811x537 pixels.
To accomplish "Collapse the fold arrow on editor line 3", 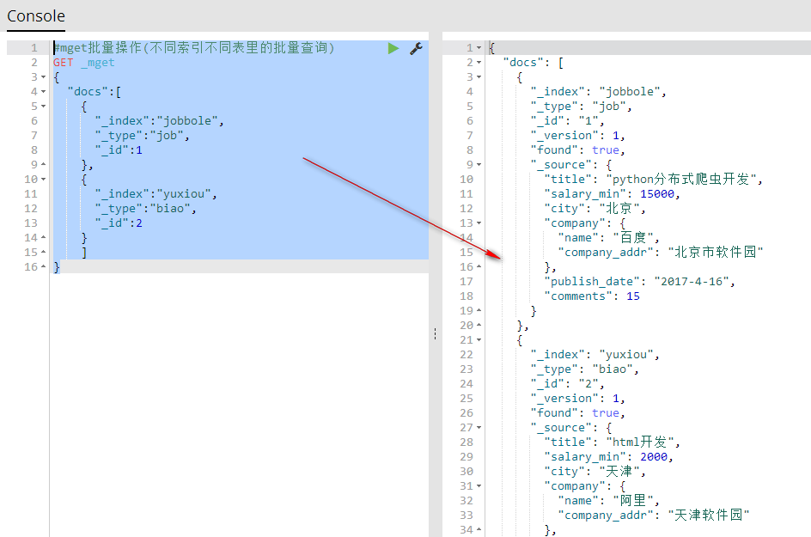I will click(44, 77).
